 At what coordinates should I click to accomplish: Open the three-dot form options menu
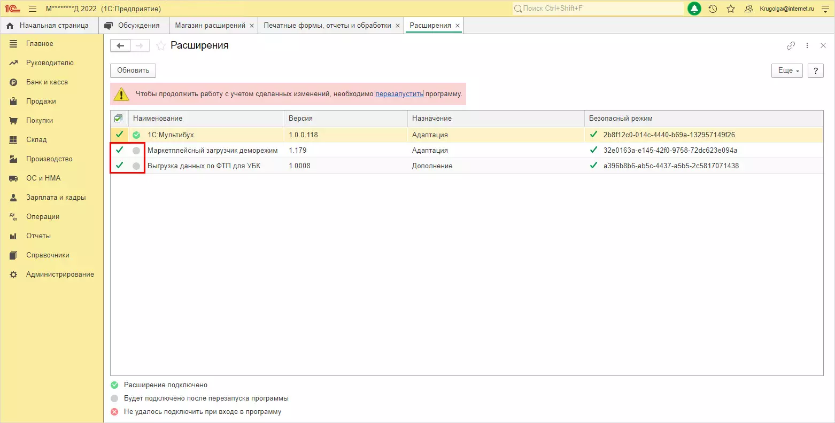(807, 46)
